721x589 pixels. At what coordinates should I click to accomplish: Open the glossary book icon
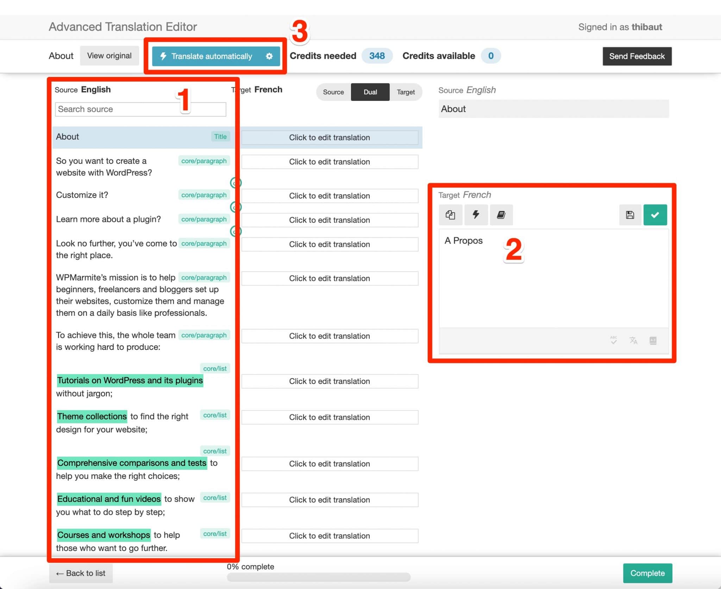click(501, 215)
